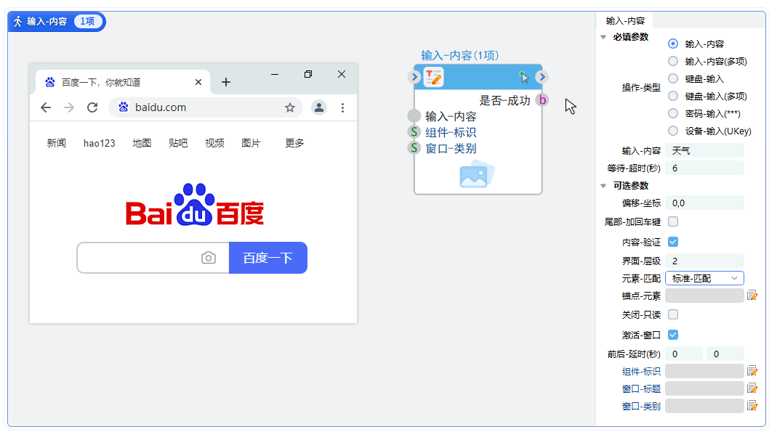Click the edit icon beside 锚点-元素 field
This screenshot has height=440, width=777.
pyautogui.click(x=753, y=295)
